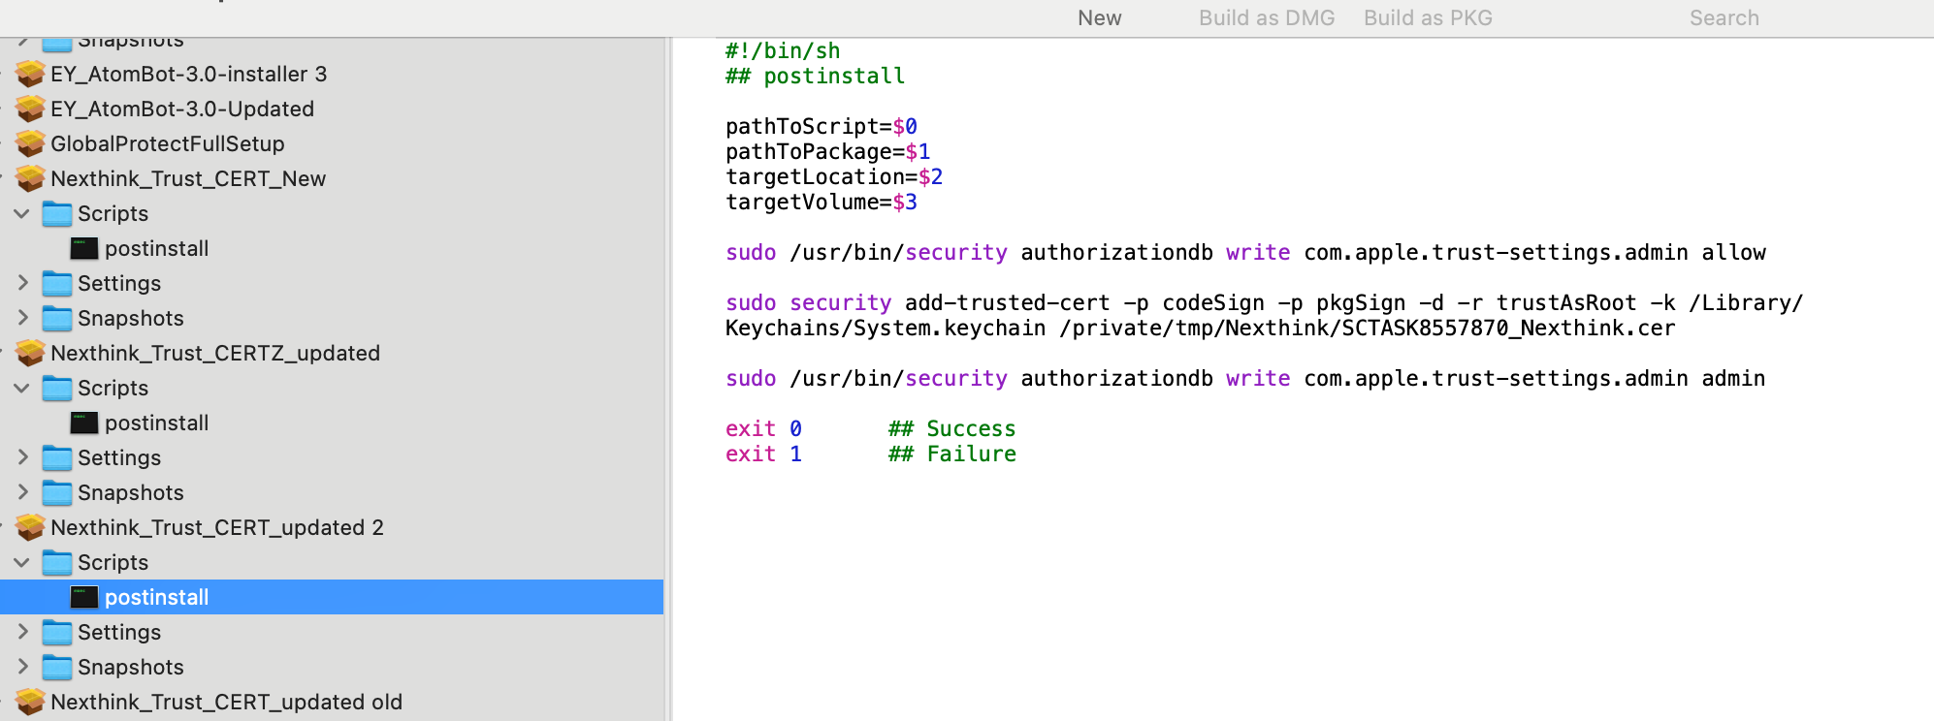This screenshot has width=1934, height=721.
Task: Click the '#!/bin/sh' shebang line
Action: pyautogui.click(x=783, y=50)
